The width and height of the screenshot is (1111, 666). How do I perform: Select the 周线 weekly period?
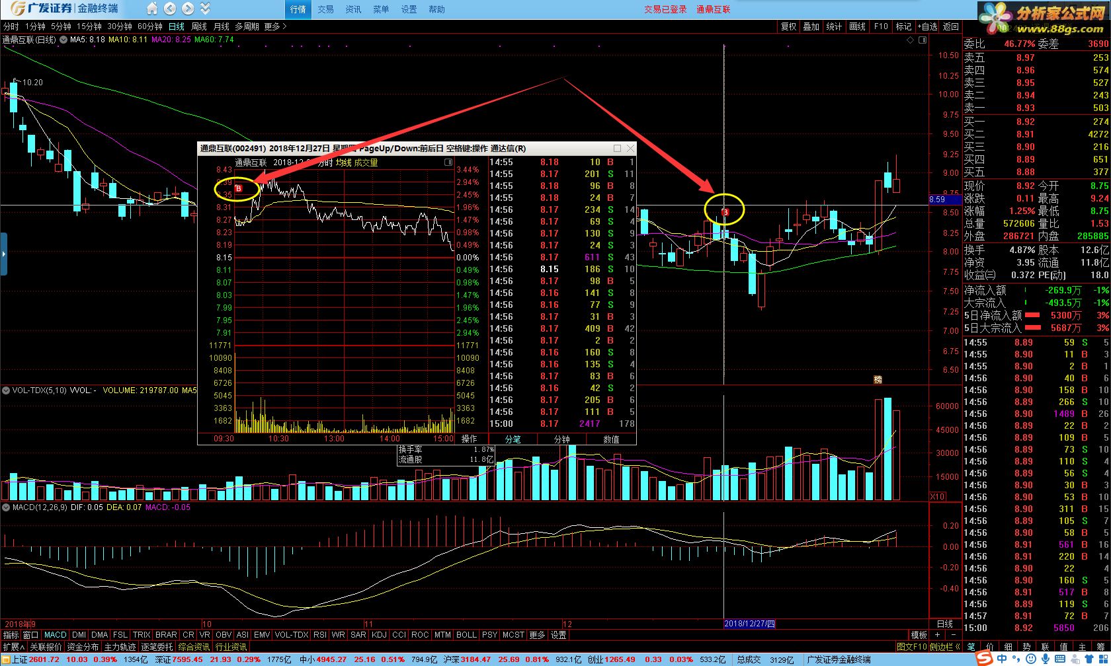click(199, 26)
